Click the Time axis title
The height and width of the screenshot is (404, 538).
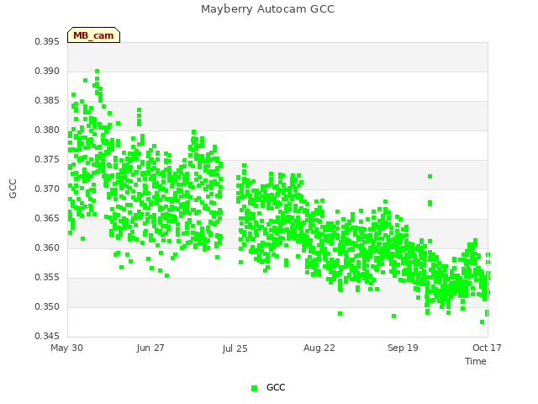(x=476, y=361)
